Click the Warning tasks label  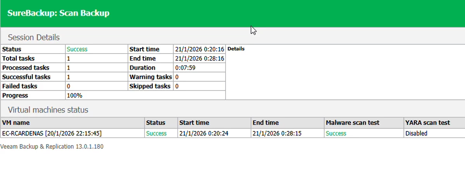pyautogui.click(x=150, y=77)
